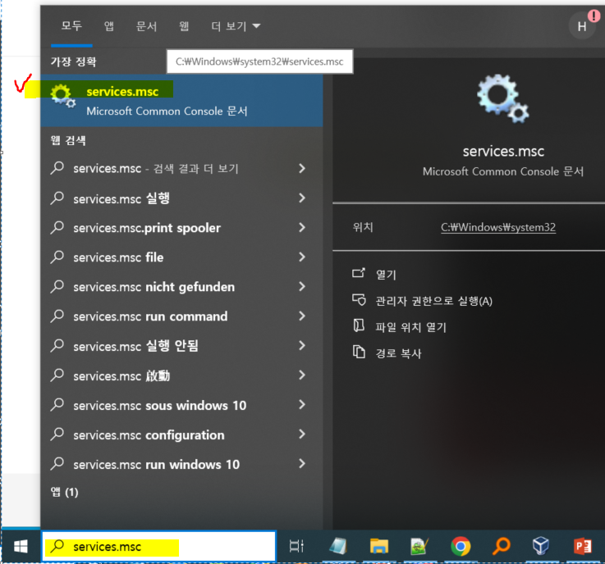Image resolution: width=605 pixels, height=564 pixels.
Task: Click 열기 to open services.msc
Action: [386, 275]
